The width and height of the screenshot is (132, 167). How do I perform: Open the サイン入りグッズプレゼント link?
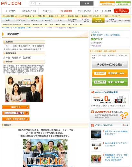[116, 144]
